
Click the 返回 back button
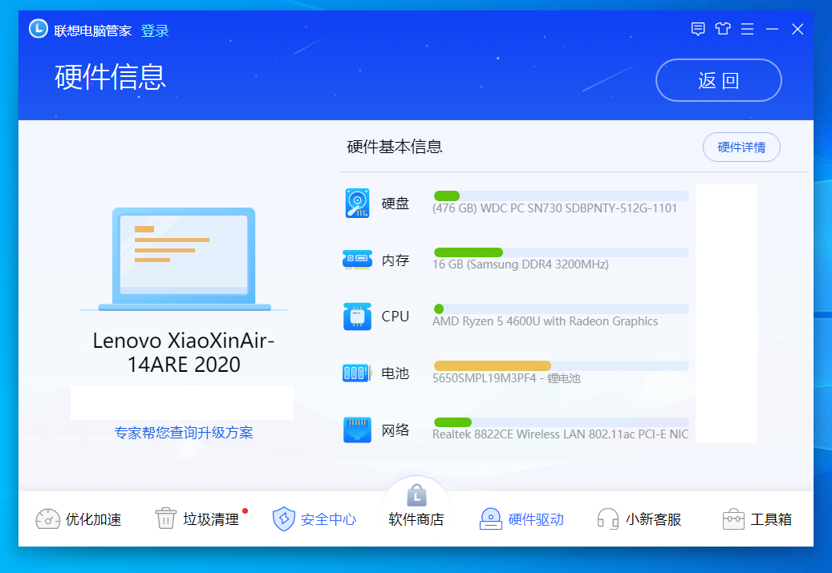pyautogui.click(x=718, y=80)
